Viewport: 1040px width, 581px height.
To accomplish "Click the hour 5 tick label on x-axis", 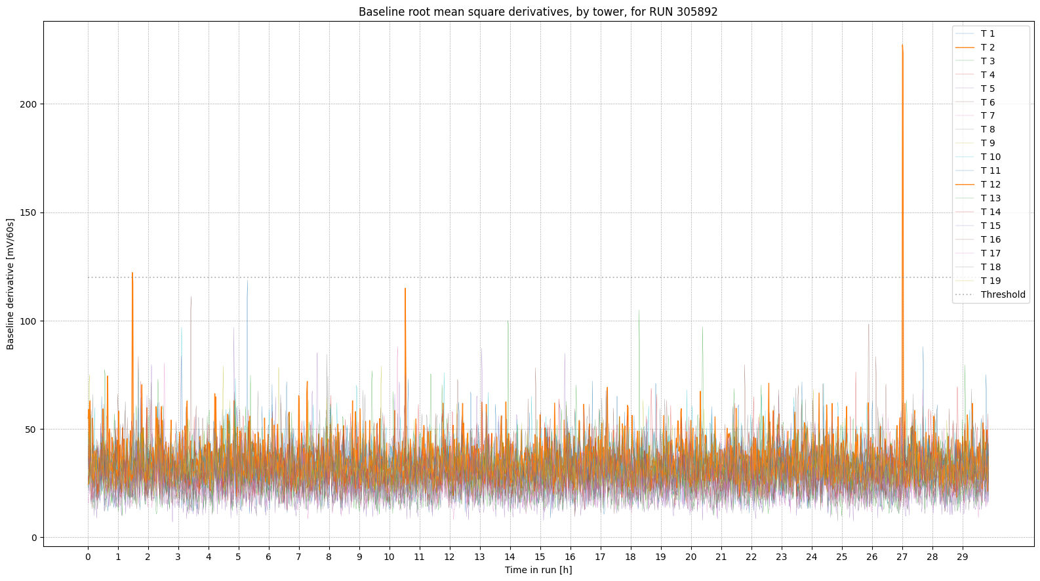I will (239, 557).
